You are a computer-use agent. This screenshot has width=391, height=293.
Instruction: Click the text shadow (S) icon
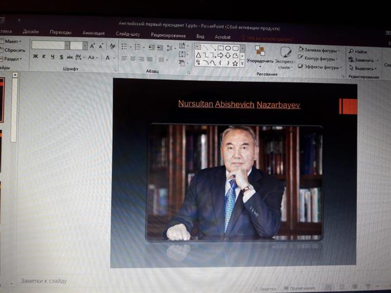[x=61, y=57]
